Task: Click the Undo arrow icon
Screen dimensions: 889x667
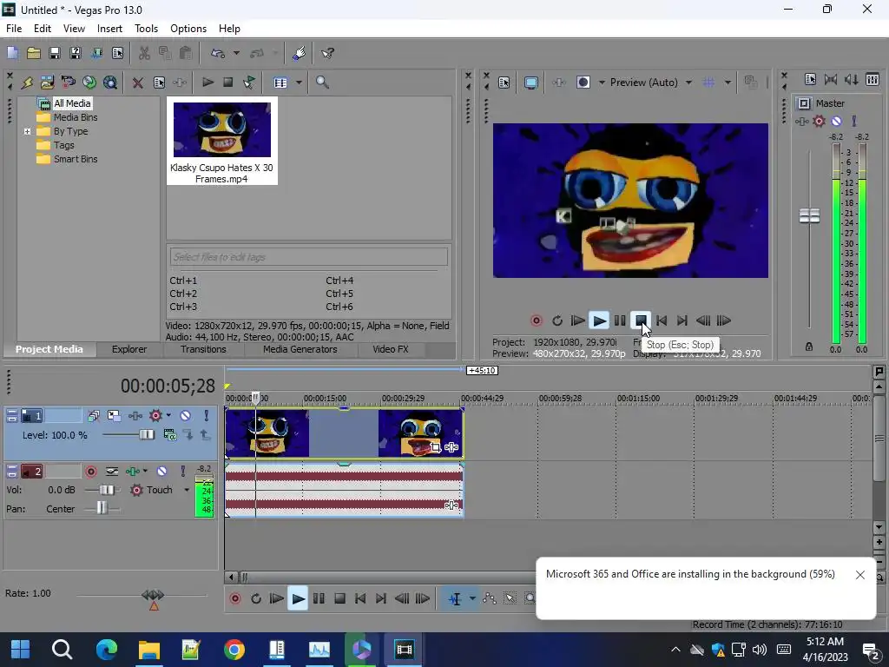Action: (x=218, y=53)
